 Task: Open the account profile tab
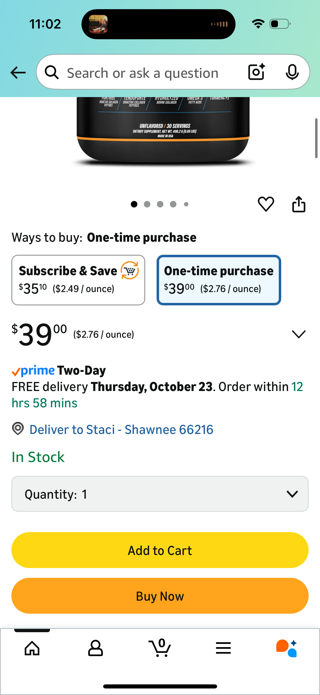96,648
